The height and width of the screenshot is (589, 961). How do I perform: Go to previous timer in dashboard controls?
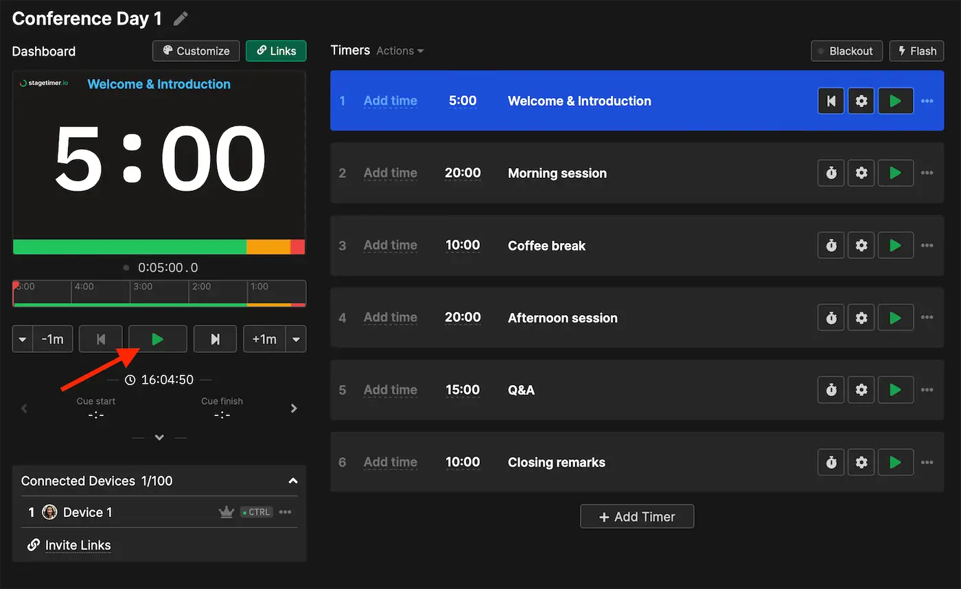tap(101, 339)
